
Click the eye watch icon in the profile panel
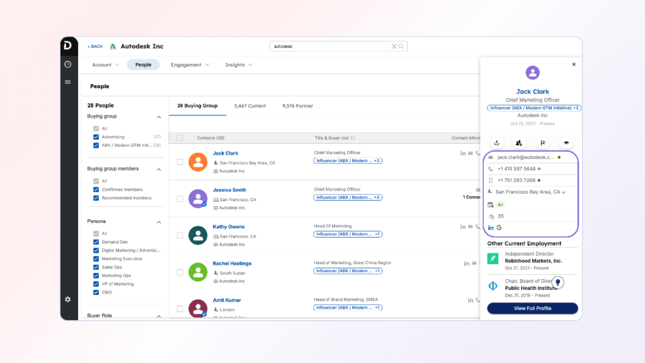pyautogui.click(x=566, y=143)
